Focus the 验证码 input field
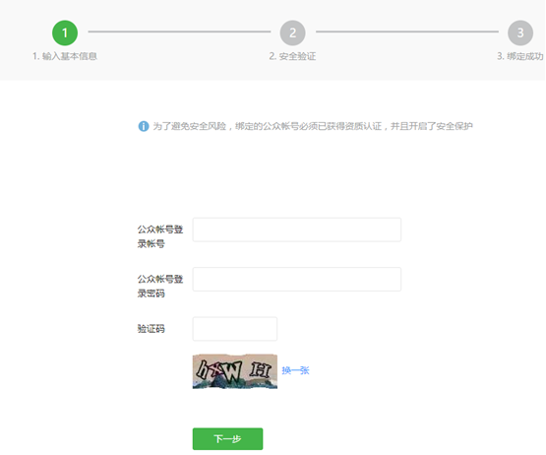Viewport: 546px width, 455px height. [235, 329]
